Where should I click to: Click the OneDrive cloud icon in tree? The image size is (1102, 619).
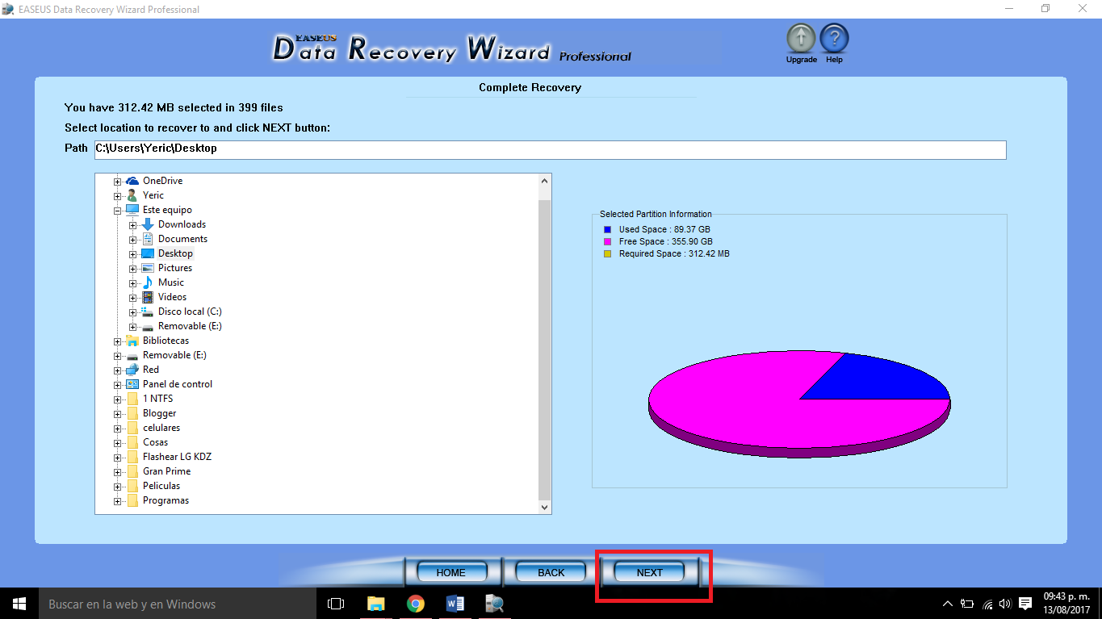tap(132, 181)
